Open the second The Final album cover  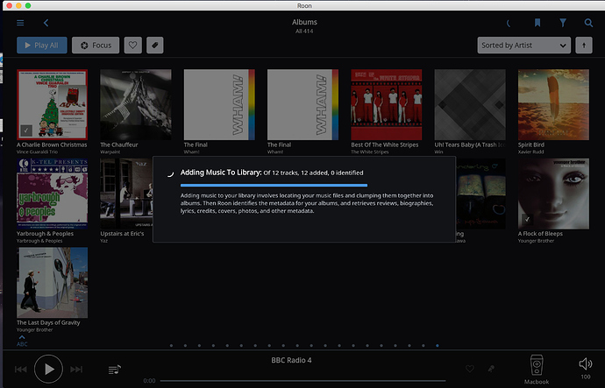point(302,104)
